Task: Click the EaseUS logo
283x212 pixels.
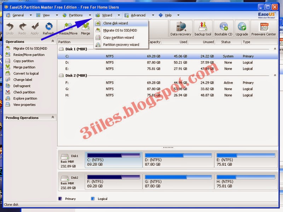Action: 267,15
